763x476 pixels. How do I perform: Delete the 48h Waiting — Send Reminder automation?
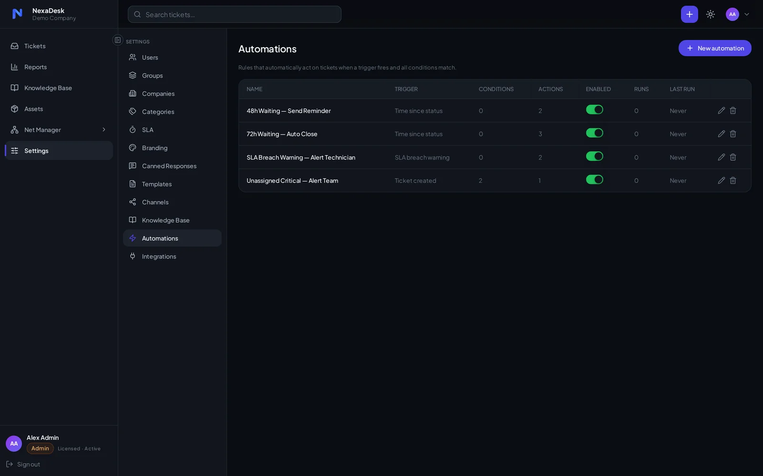tap(733, 110)
